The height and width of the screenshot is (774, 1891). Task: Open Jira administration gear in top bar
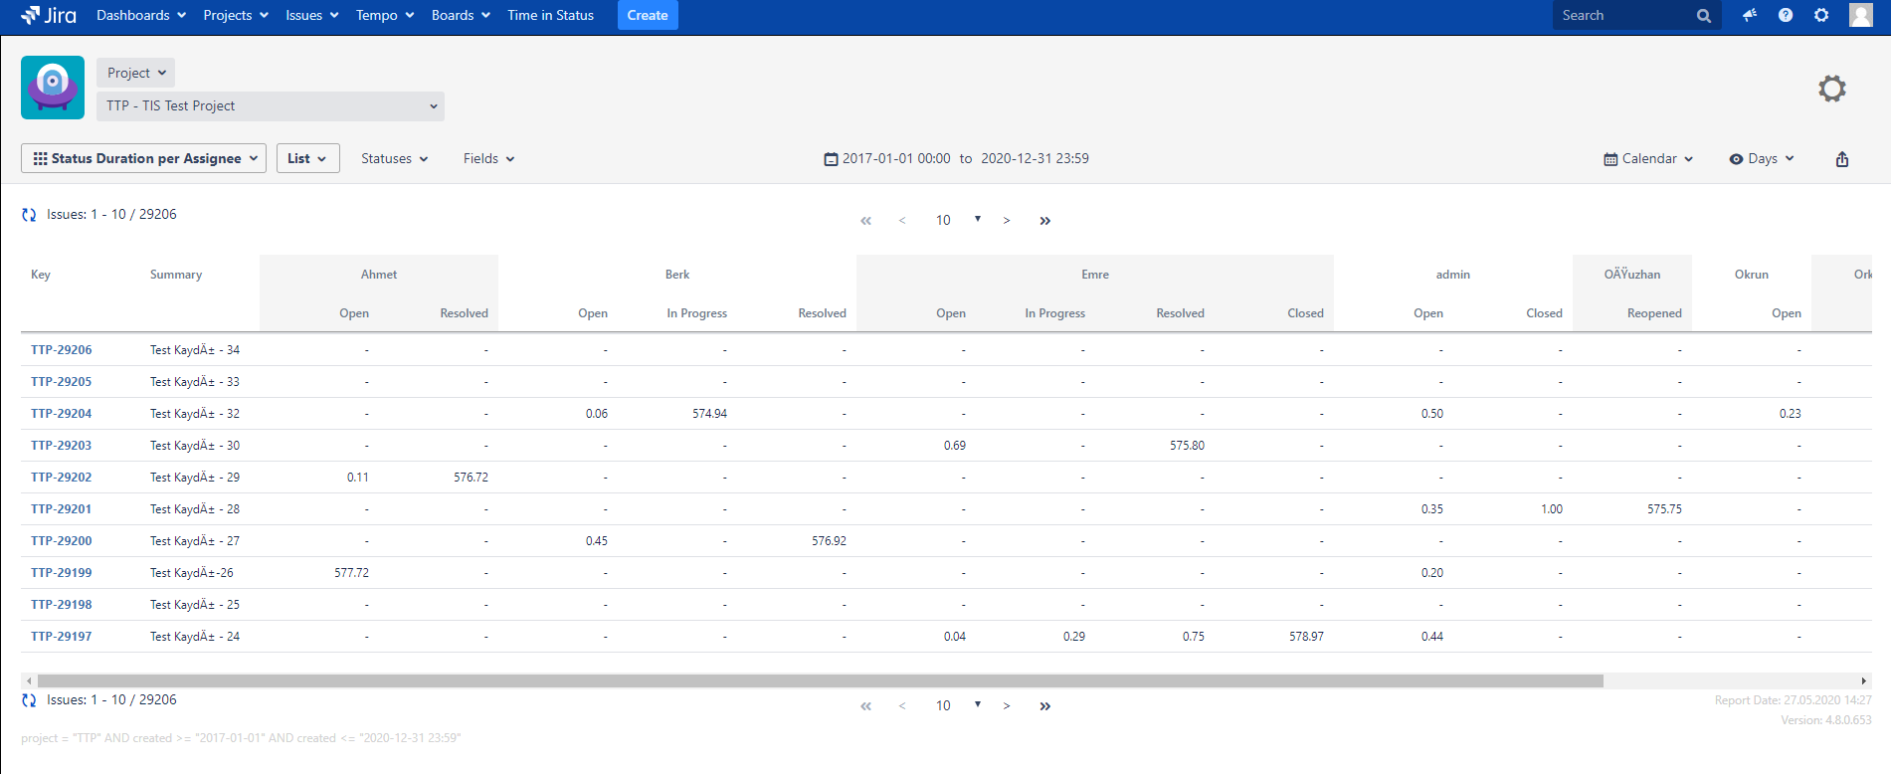tap(1821, 15)
